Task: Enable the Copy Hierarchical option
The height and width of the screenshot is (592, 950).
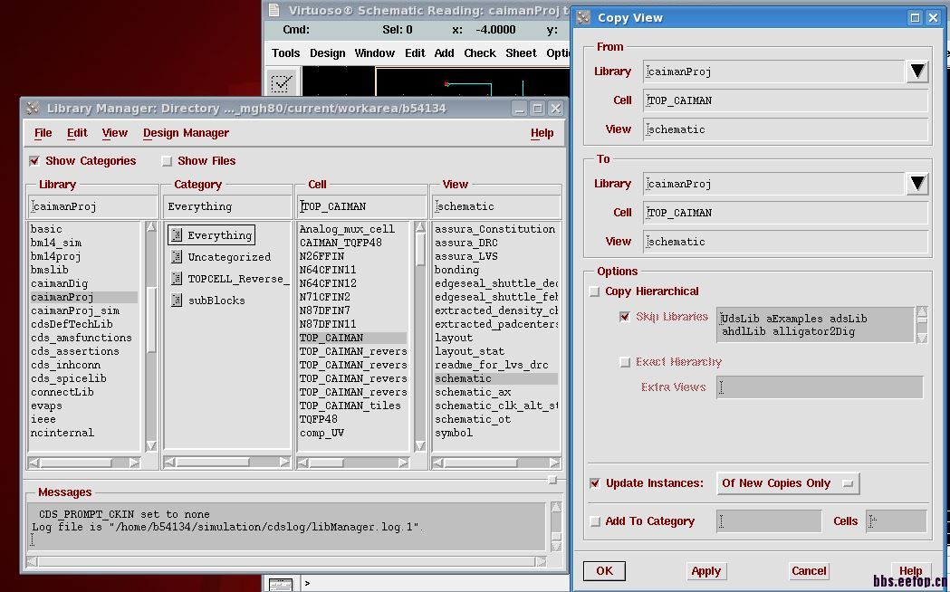Action: (595, 291)
